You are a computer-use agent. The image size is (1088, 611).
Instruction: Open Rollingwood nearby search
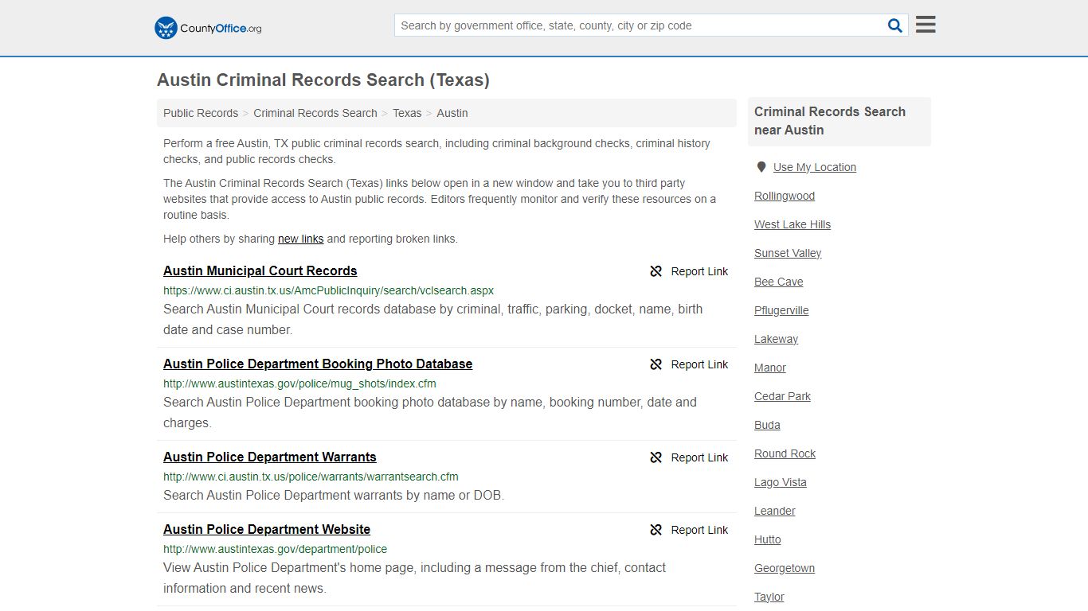(785, 196)
